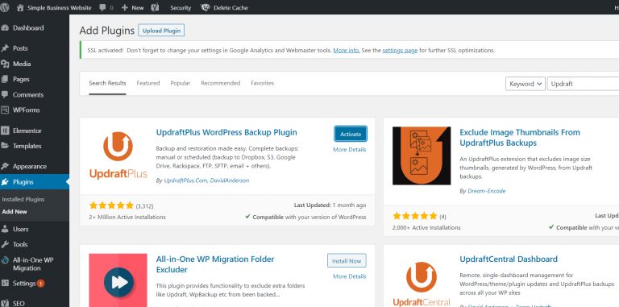Click the Media icon in sidebar

pos(5,64)
